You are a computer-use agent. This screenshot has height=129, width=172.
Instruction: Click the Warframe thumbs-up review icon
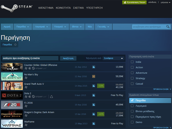pyautogui.click(x=93, y=124)
